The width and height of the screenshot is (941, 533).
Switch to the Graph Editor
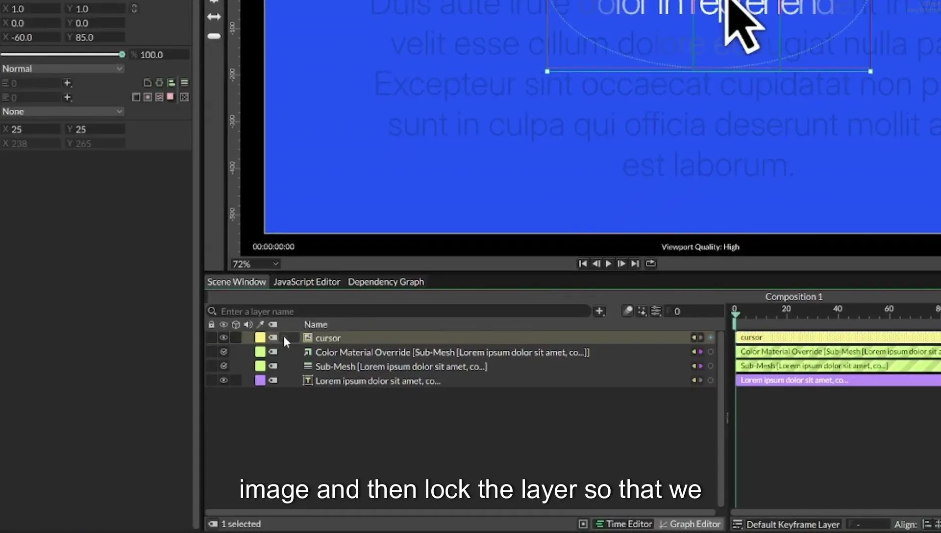coord(690,524)
